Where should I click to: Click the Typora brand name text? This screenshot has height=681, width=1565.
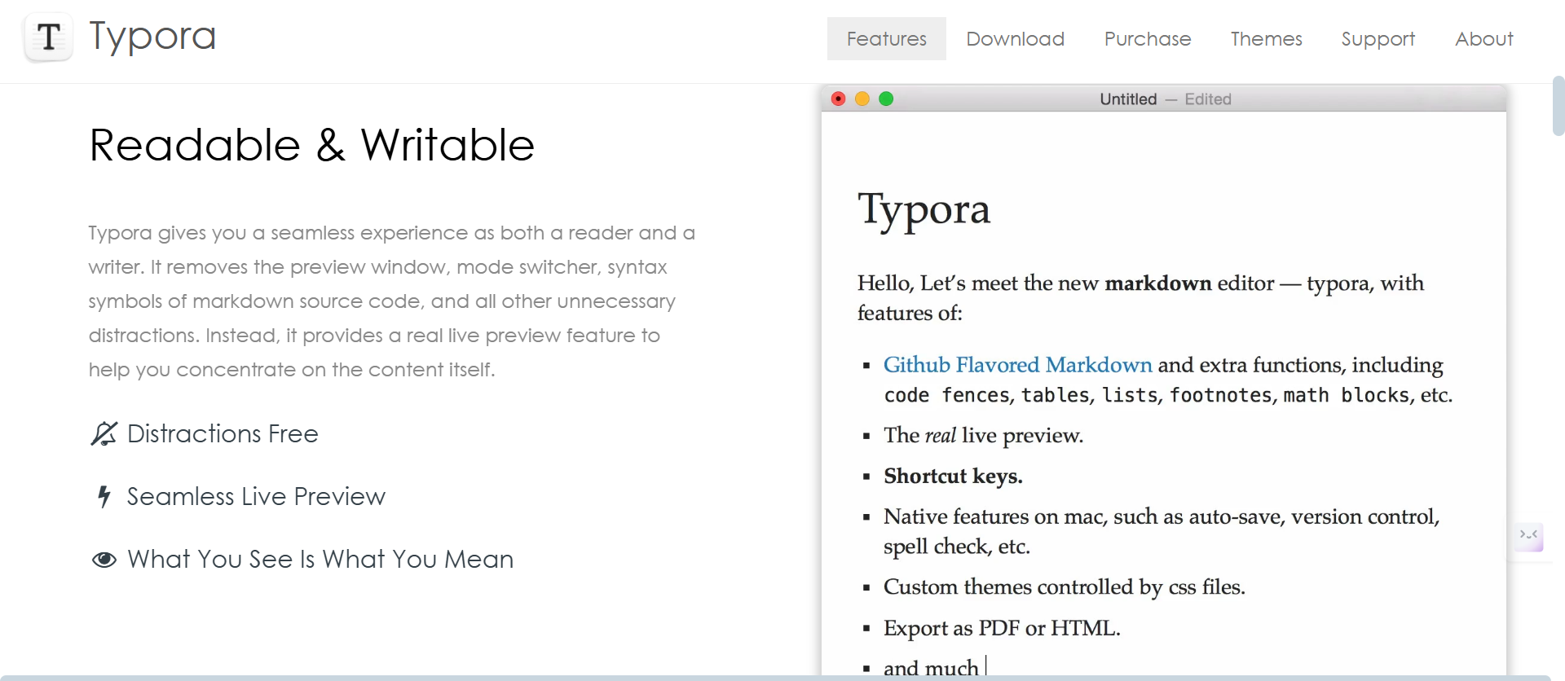152,37
